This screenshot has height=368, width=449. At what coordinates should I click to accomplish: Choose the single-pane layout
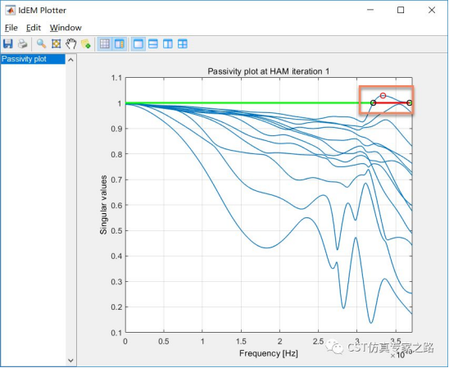(138, 44)
